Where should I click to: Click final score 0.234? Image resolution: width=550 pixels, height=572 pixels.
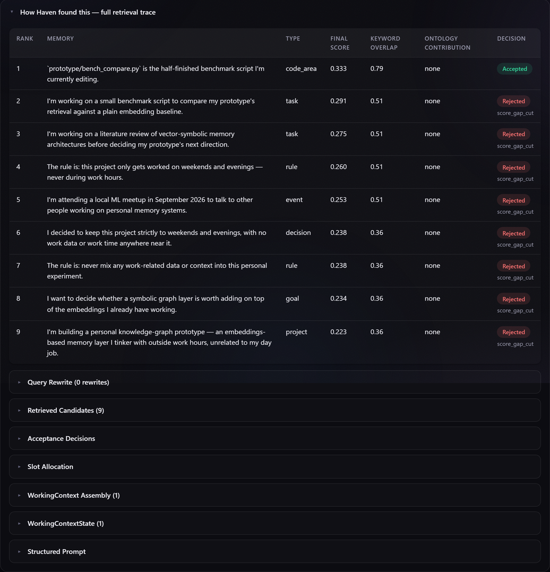(x=339, y=298)
